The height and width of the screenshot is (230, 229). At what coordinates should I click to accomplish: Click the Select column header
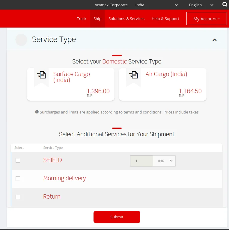tap(19, 148)
